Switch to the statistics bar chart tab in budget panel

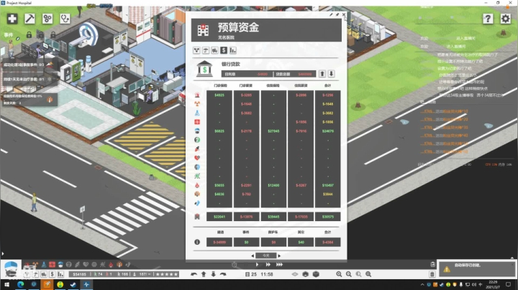[x=233, y=50]
